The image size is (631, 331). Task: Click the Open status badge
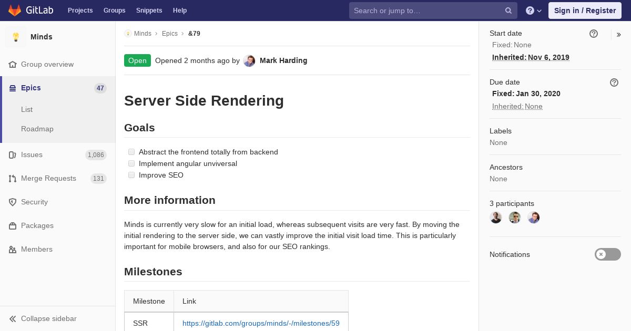137,60
